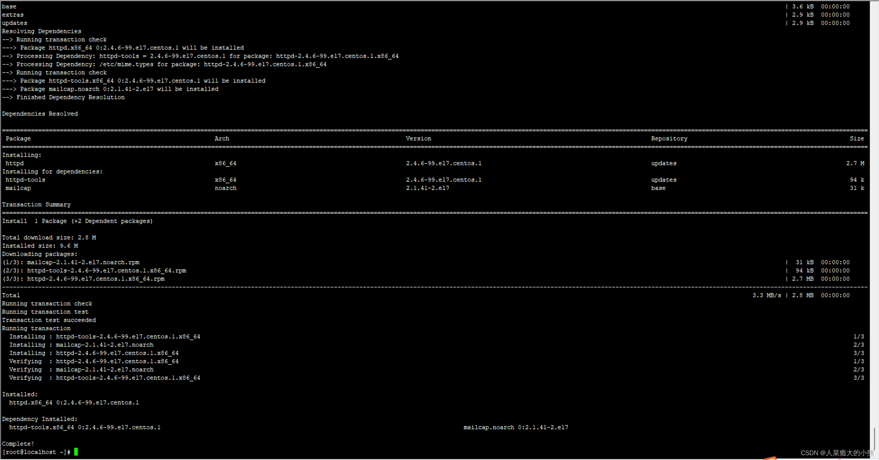
Task: Click 'Processing Dependency: /etc/mime.types' line
Action: click(164, 64)
